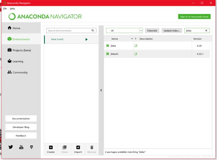217x160 pixels.
Task: Create a new environment
Action: click(51, 149)
